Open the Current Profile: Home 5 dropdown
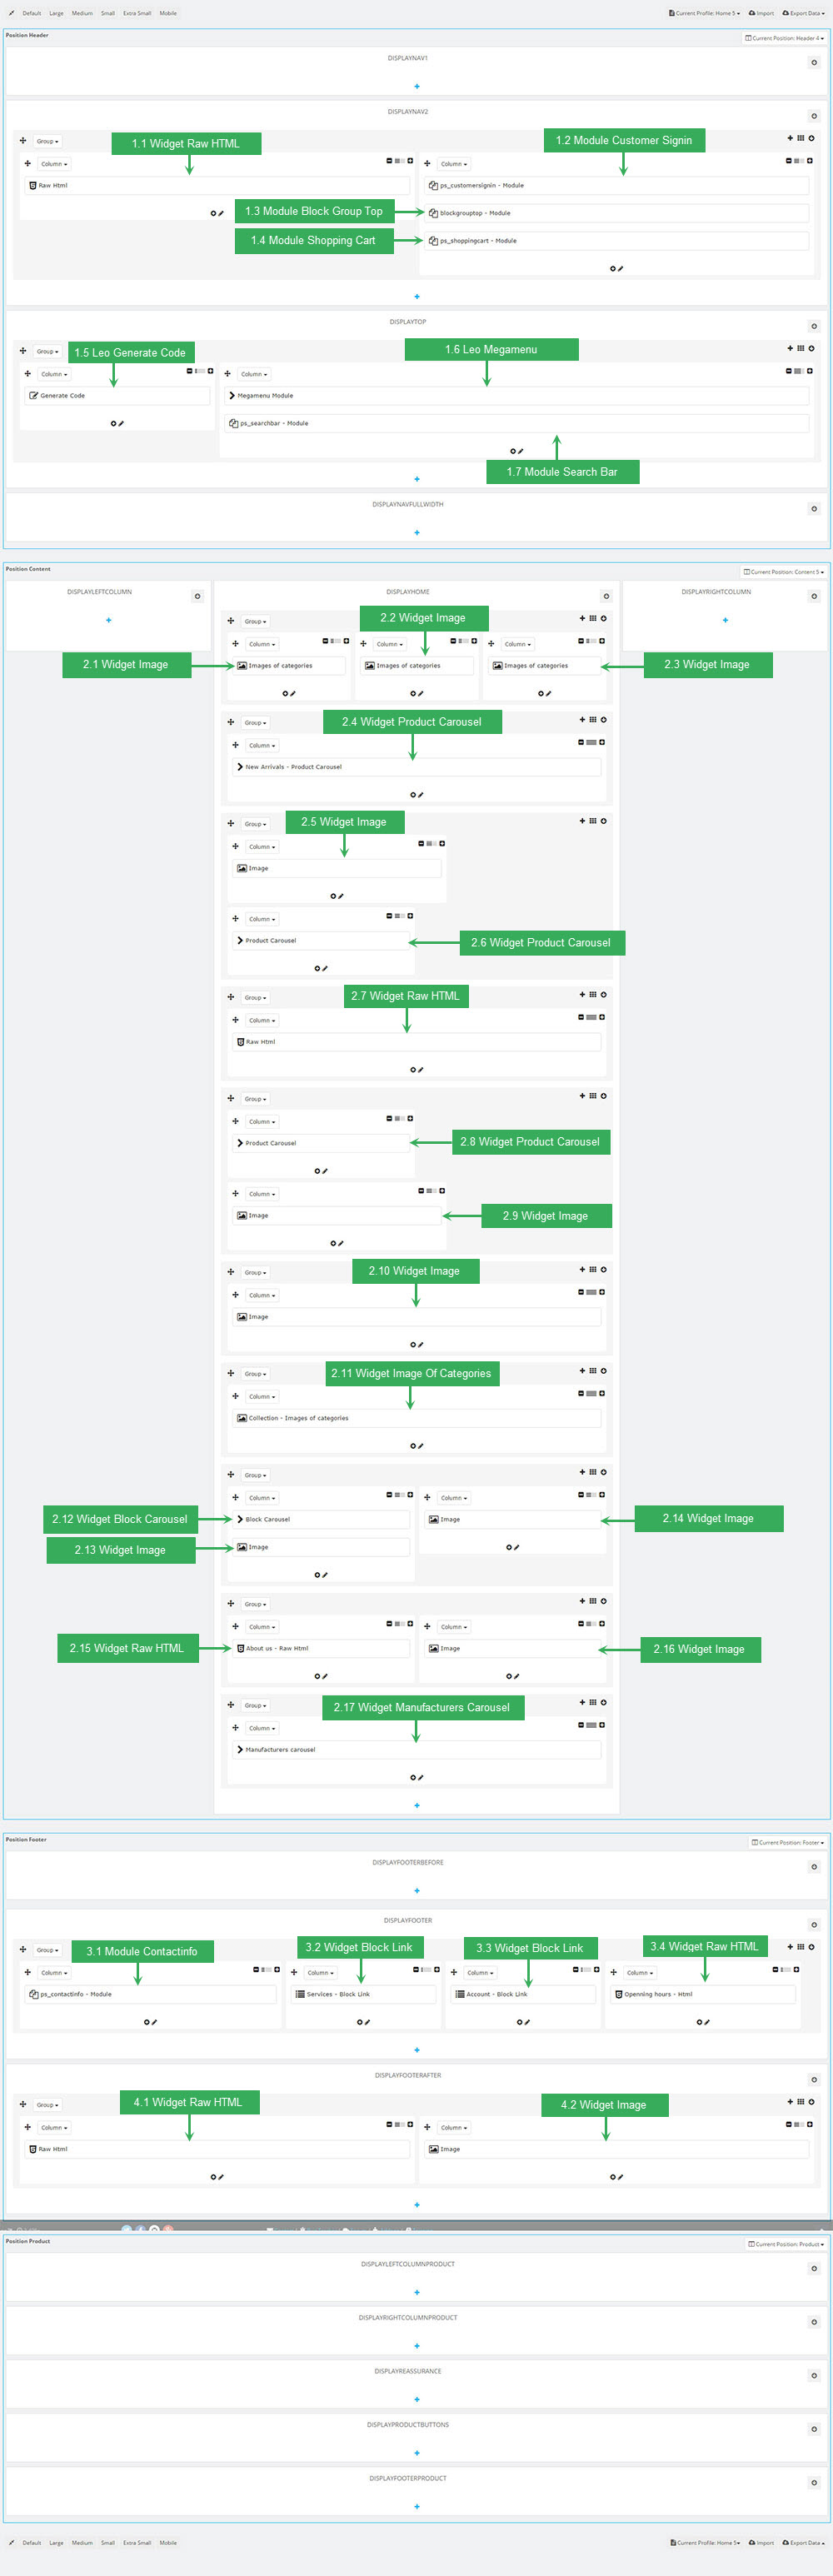Image resolution: width=833 pixels, height=2576 pixels. 705,13
